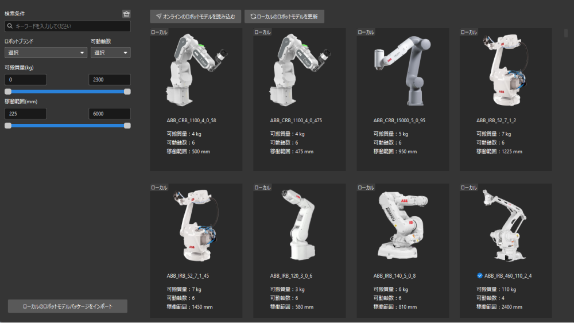Click the paper-plane icon on the online models button
The height and width of the screenshot is (323, 574).
[x=158, y=16]
